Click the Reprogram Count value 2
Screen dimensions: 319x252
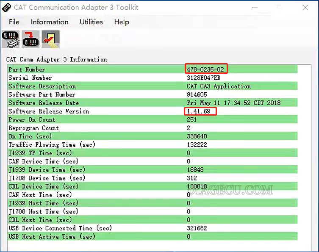[x=189, y=128]
